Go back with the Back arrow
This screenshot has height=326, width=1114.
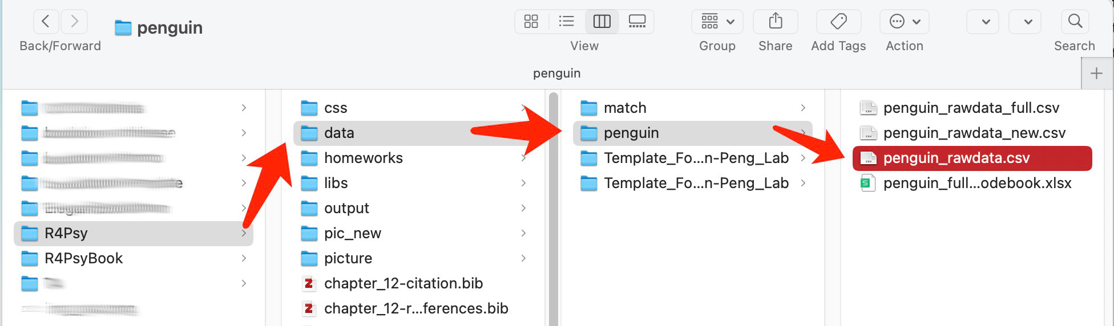click(x=46, y=22)
